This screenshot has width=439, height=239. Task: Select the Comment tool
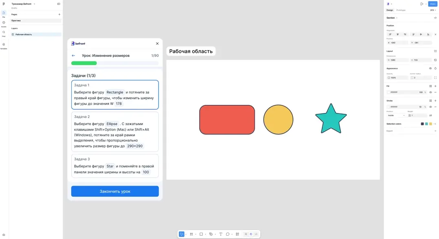(x=228, y=234)
